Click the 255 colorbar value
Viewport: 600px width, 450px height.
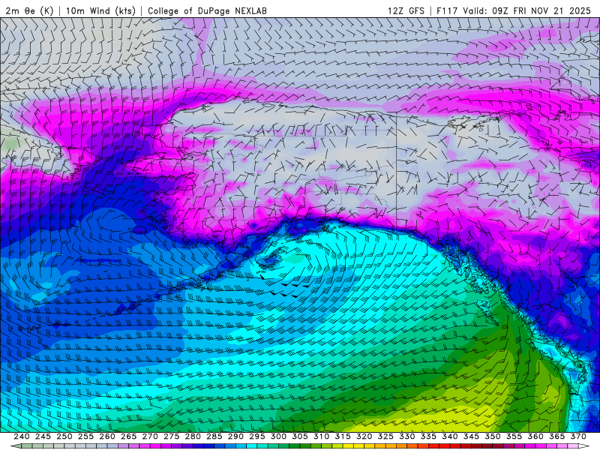pos(85,436)
